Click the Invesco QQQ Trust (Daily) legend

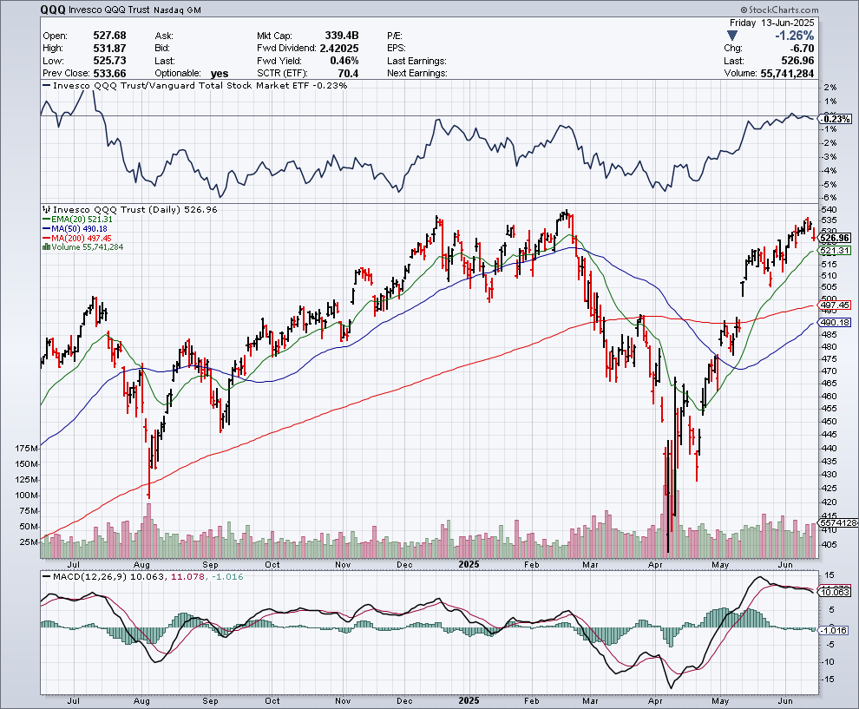coord(130,209)
